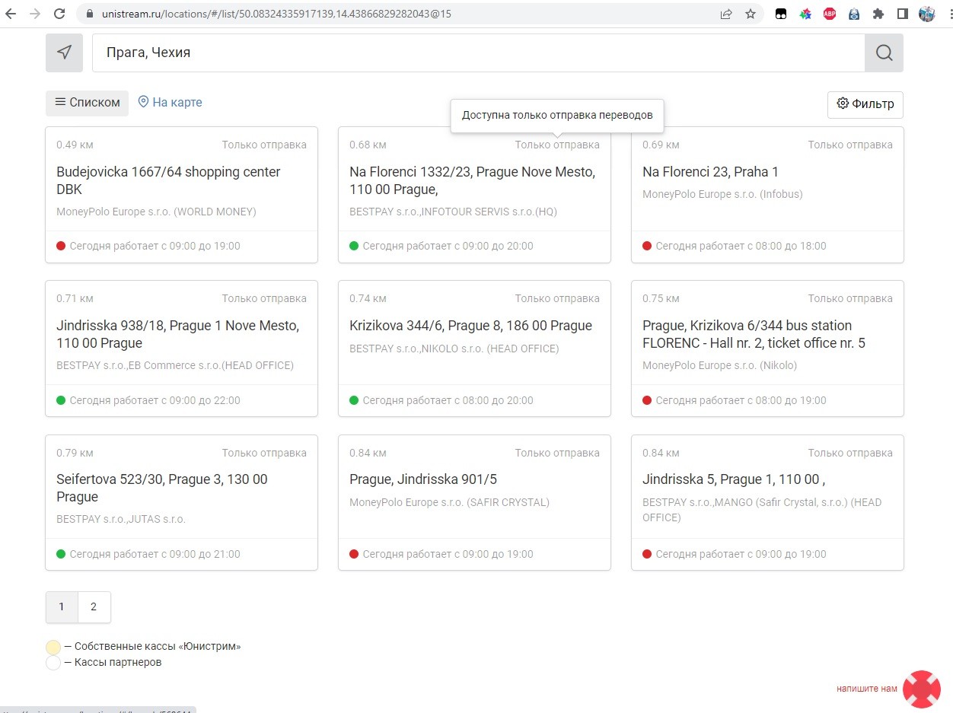
Task: Open the Jindrisska 5, Prague 1 card
Action: point(767,502)
